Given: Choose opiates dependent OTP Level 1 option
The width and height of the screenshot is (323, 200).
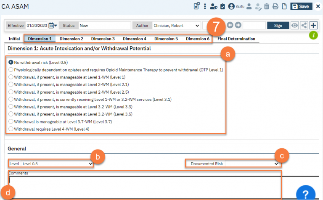Looking at the screenshot, I should click(x=11, y=69).
